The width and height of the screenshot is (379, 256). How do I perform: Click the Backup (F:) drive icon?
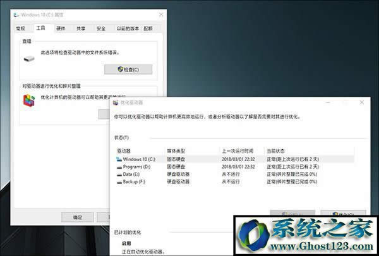click(119, 181)
